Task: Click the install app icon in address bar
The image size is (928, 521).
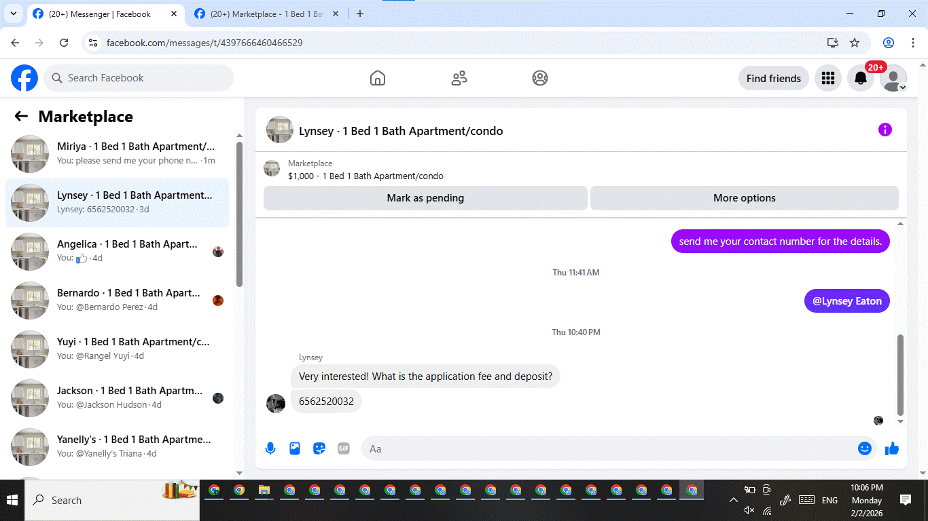Action: coord(833,43)
